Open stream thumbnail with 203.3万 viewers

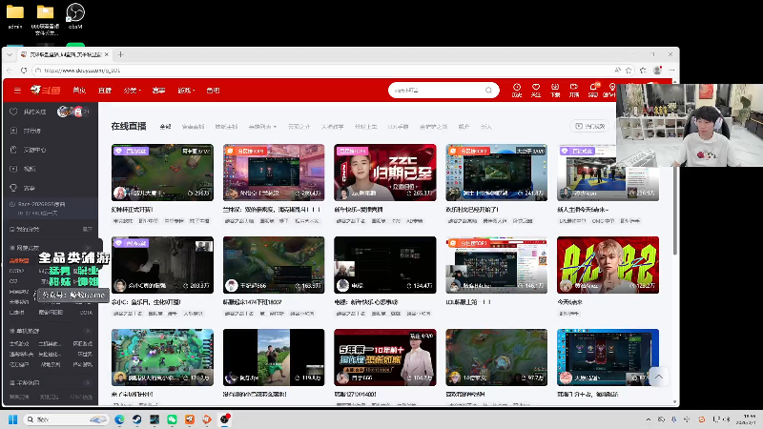coord(162,265)
